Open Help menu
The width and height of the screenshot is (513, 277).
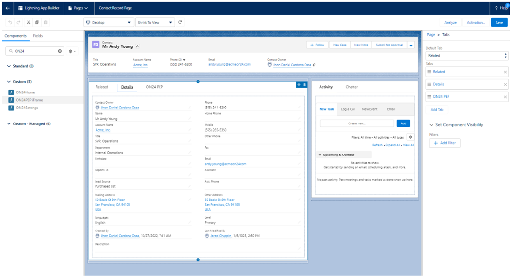coord(501,8)
